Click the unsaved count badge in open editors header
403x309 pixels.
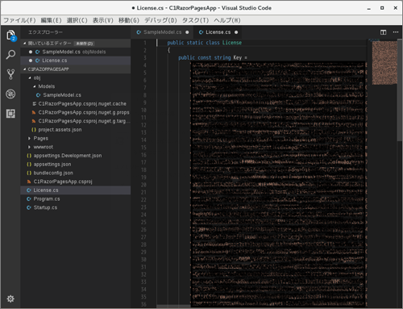click(85, 44)
